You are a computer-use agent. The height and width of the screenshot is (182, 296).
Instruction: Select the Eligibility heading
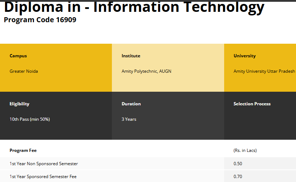19,104
